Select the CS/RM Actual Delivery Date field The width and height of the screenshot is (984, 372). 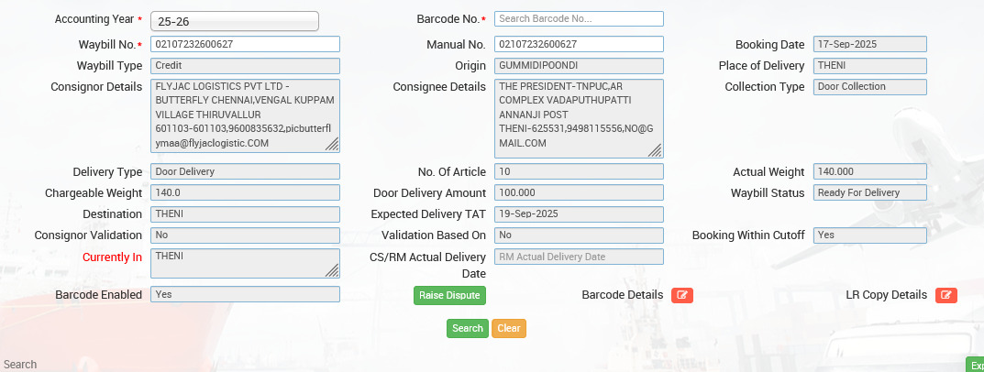pos(578,257)
